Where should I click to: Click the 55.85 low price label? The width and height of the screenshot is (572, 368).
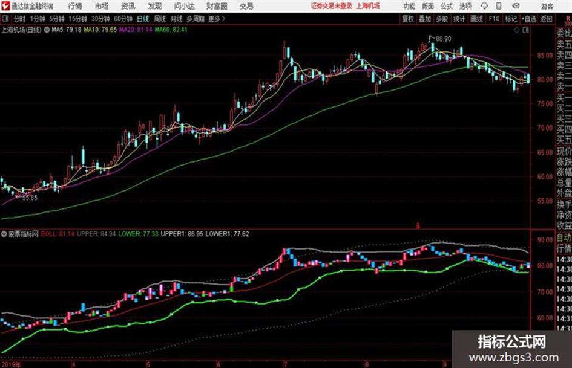tap(30, 198)
